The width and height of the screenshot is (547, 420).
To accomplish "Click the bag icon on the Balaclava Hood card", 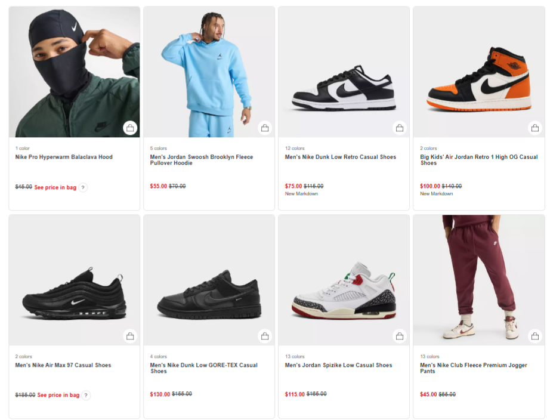I will pos(130,128).
